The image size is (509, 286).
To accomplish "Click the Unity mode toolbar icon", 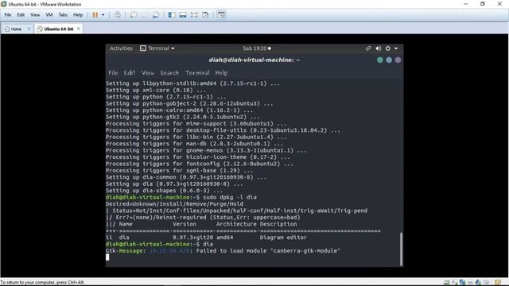I will click(205, 15).
